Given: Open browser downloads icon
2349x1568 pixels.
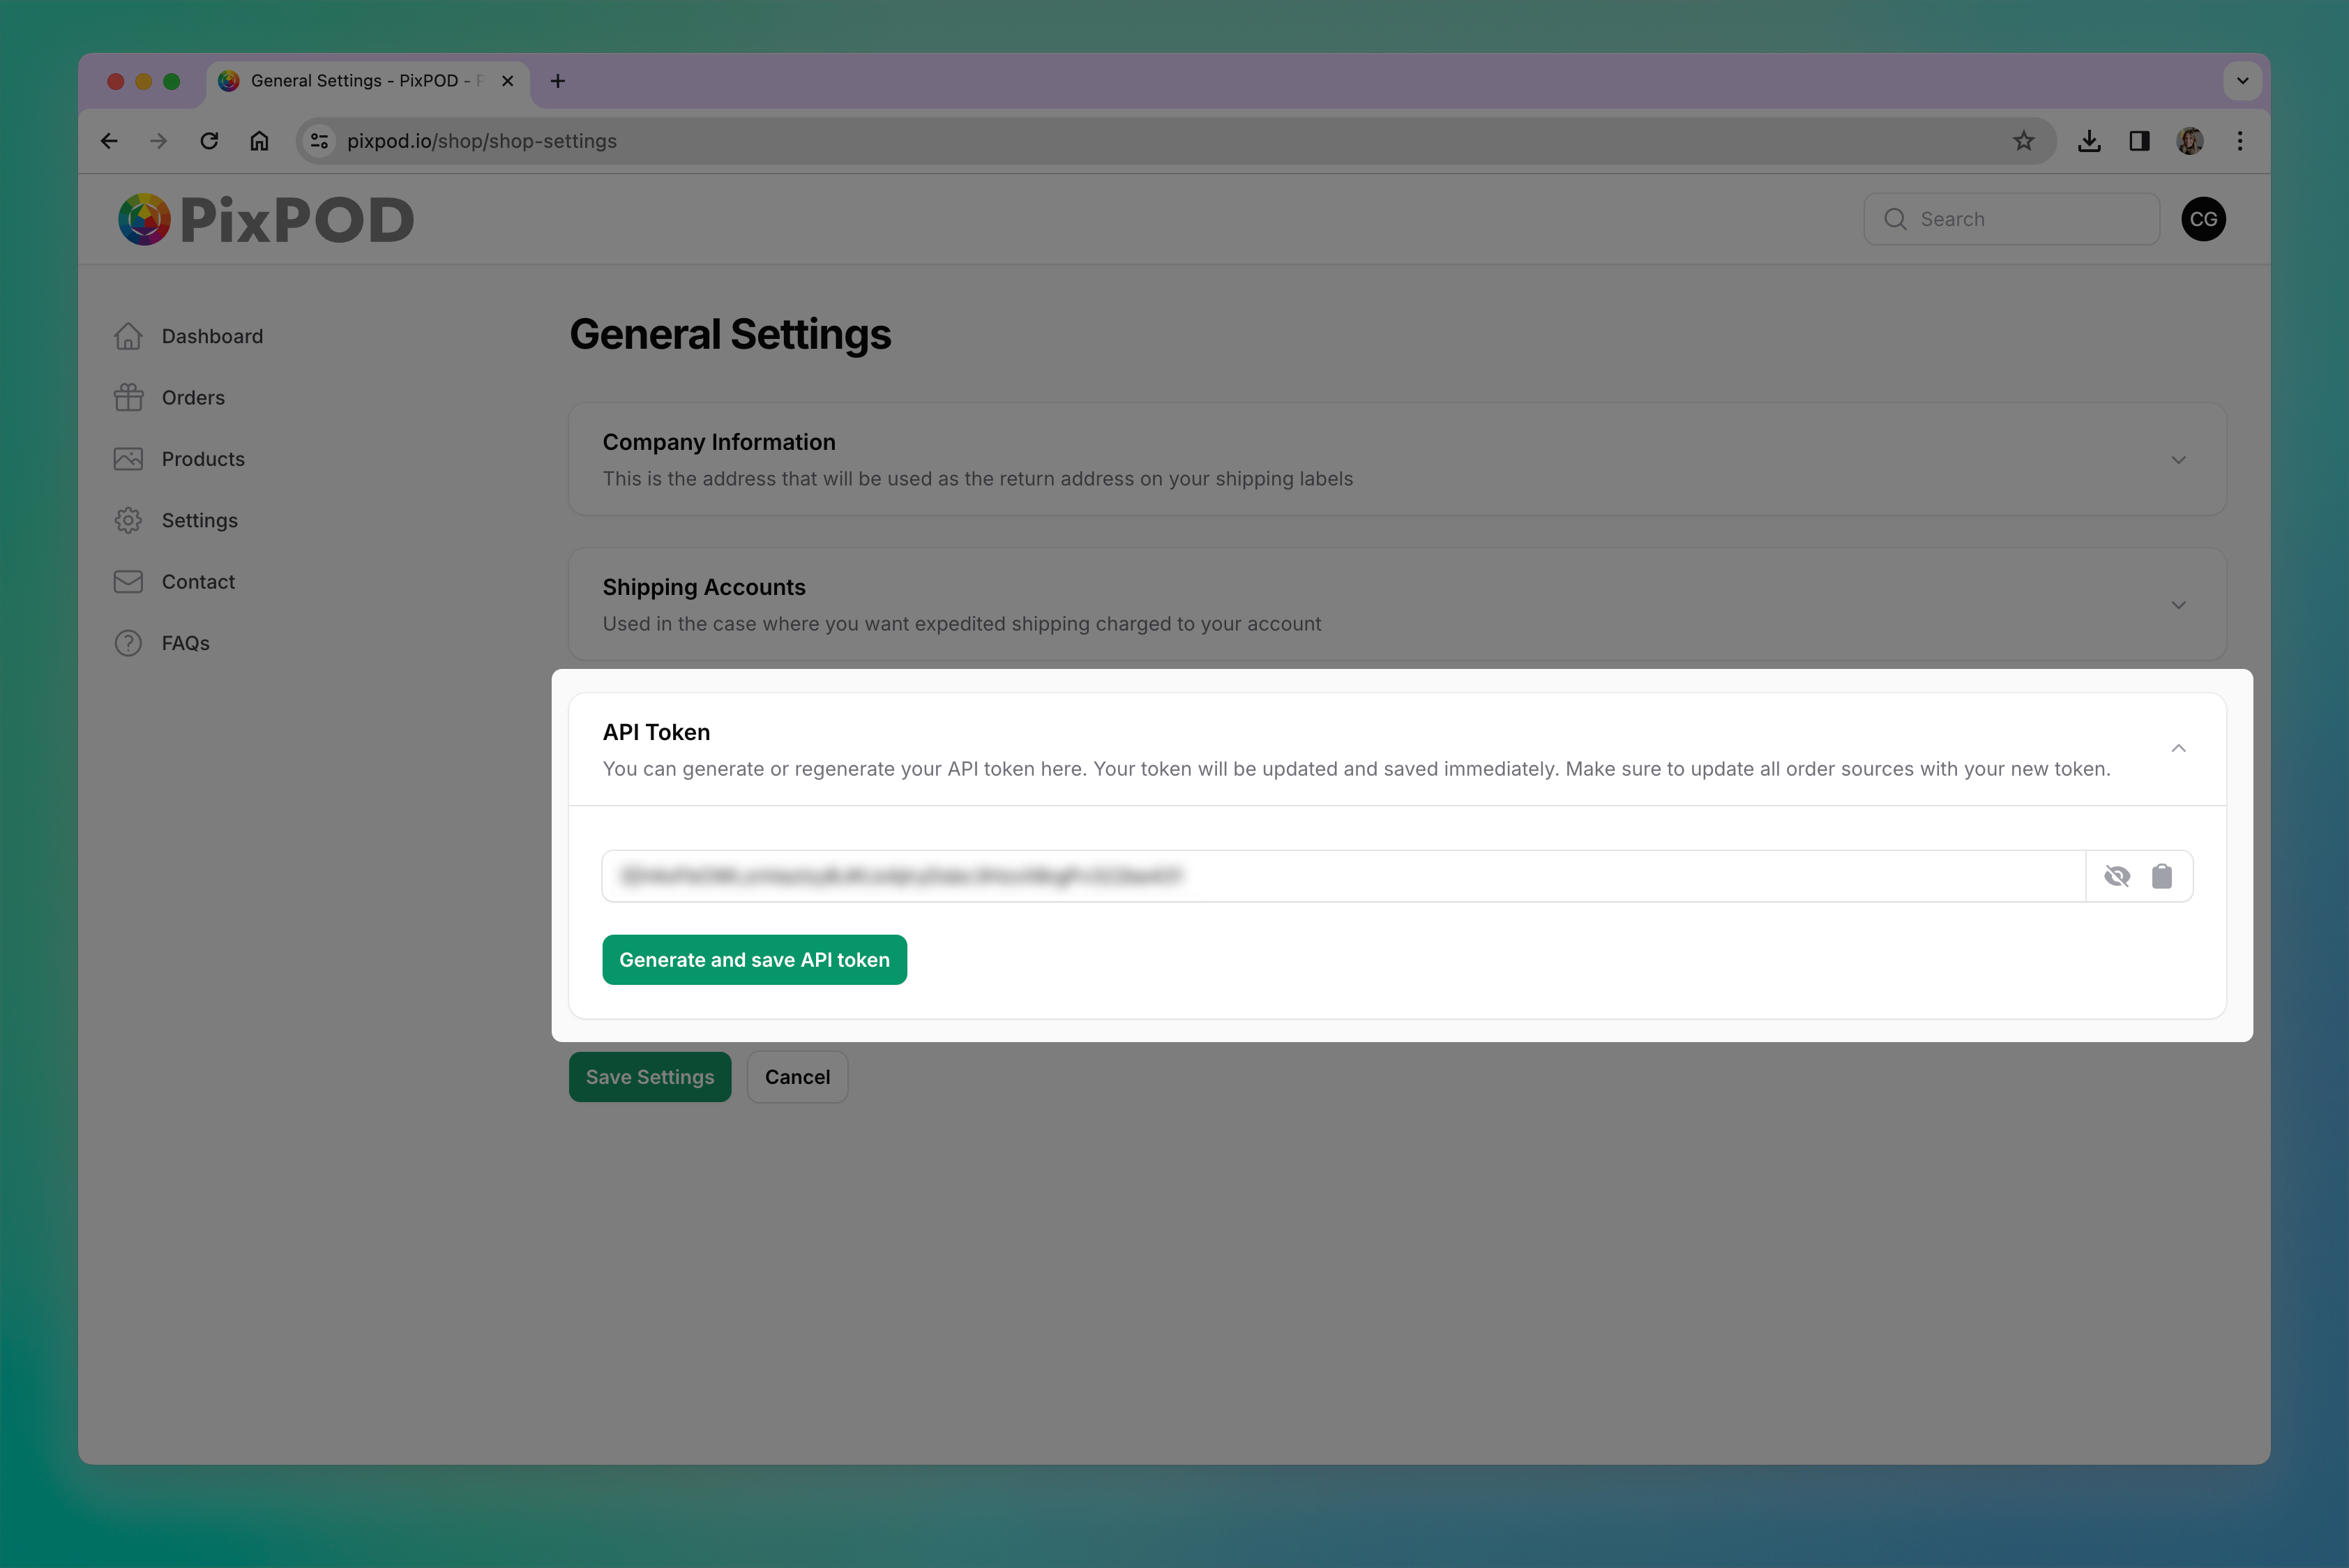Looking at the screenshot, I should pyautogui.click(x=2089, y=141).
